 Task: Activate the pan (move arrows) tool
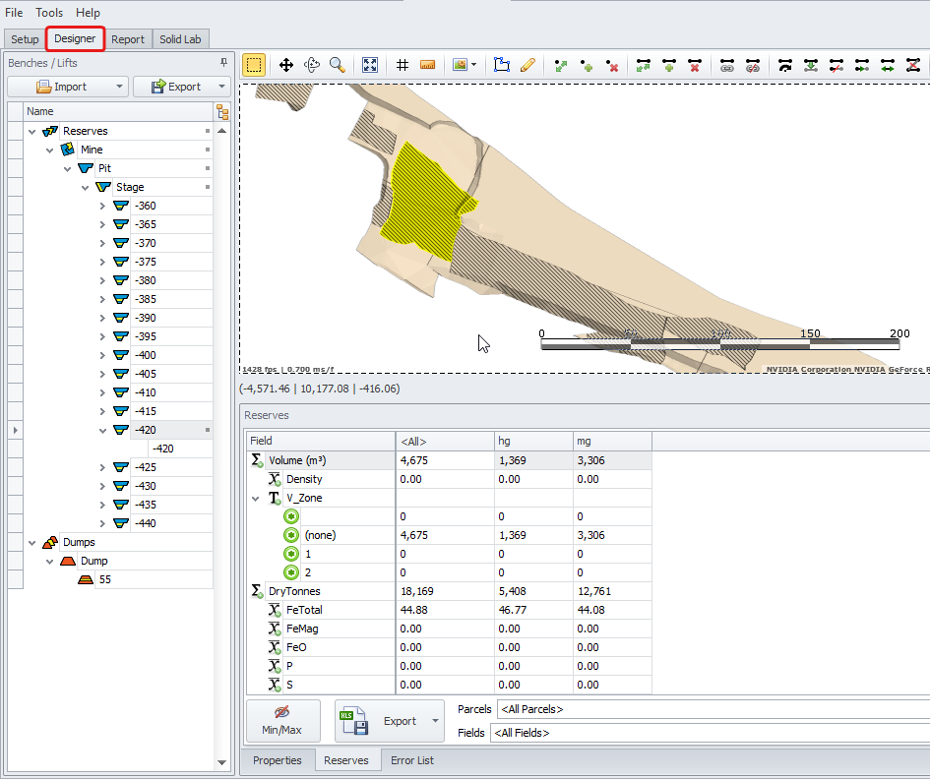click(x=286, y=65)
